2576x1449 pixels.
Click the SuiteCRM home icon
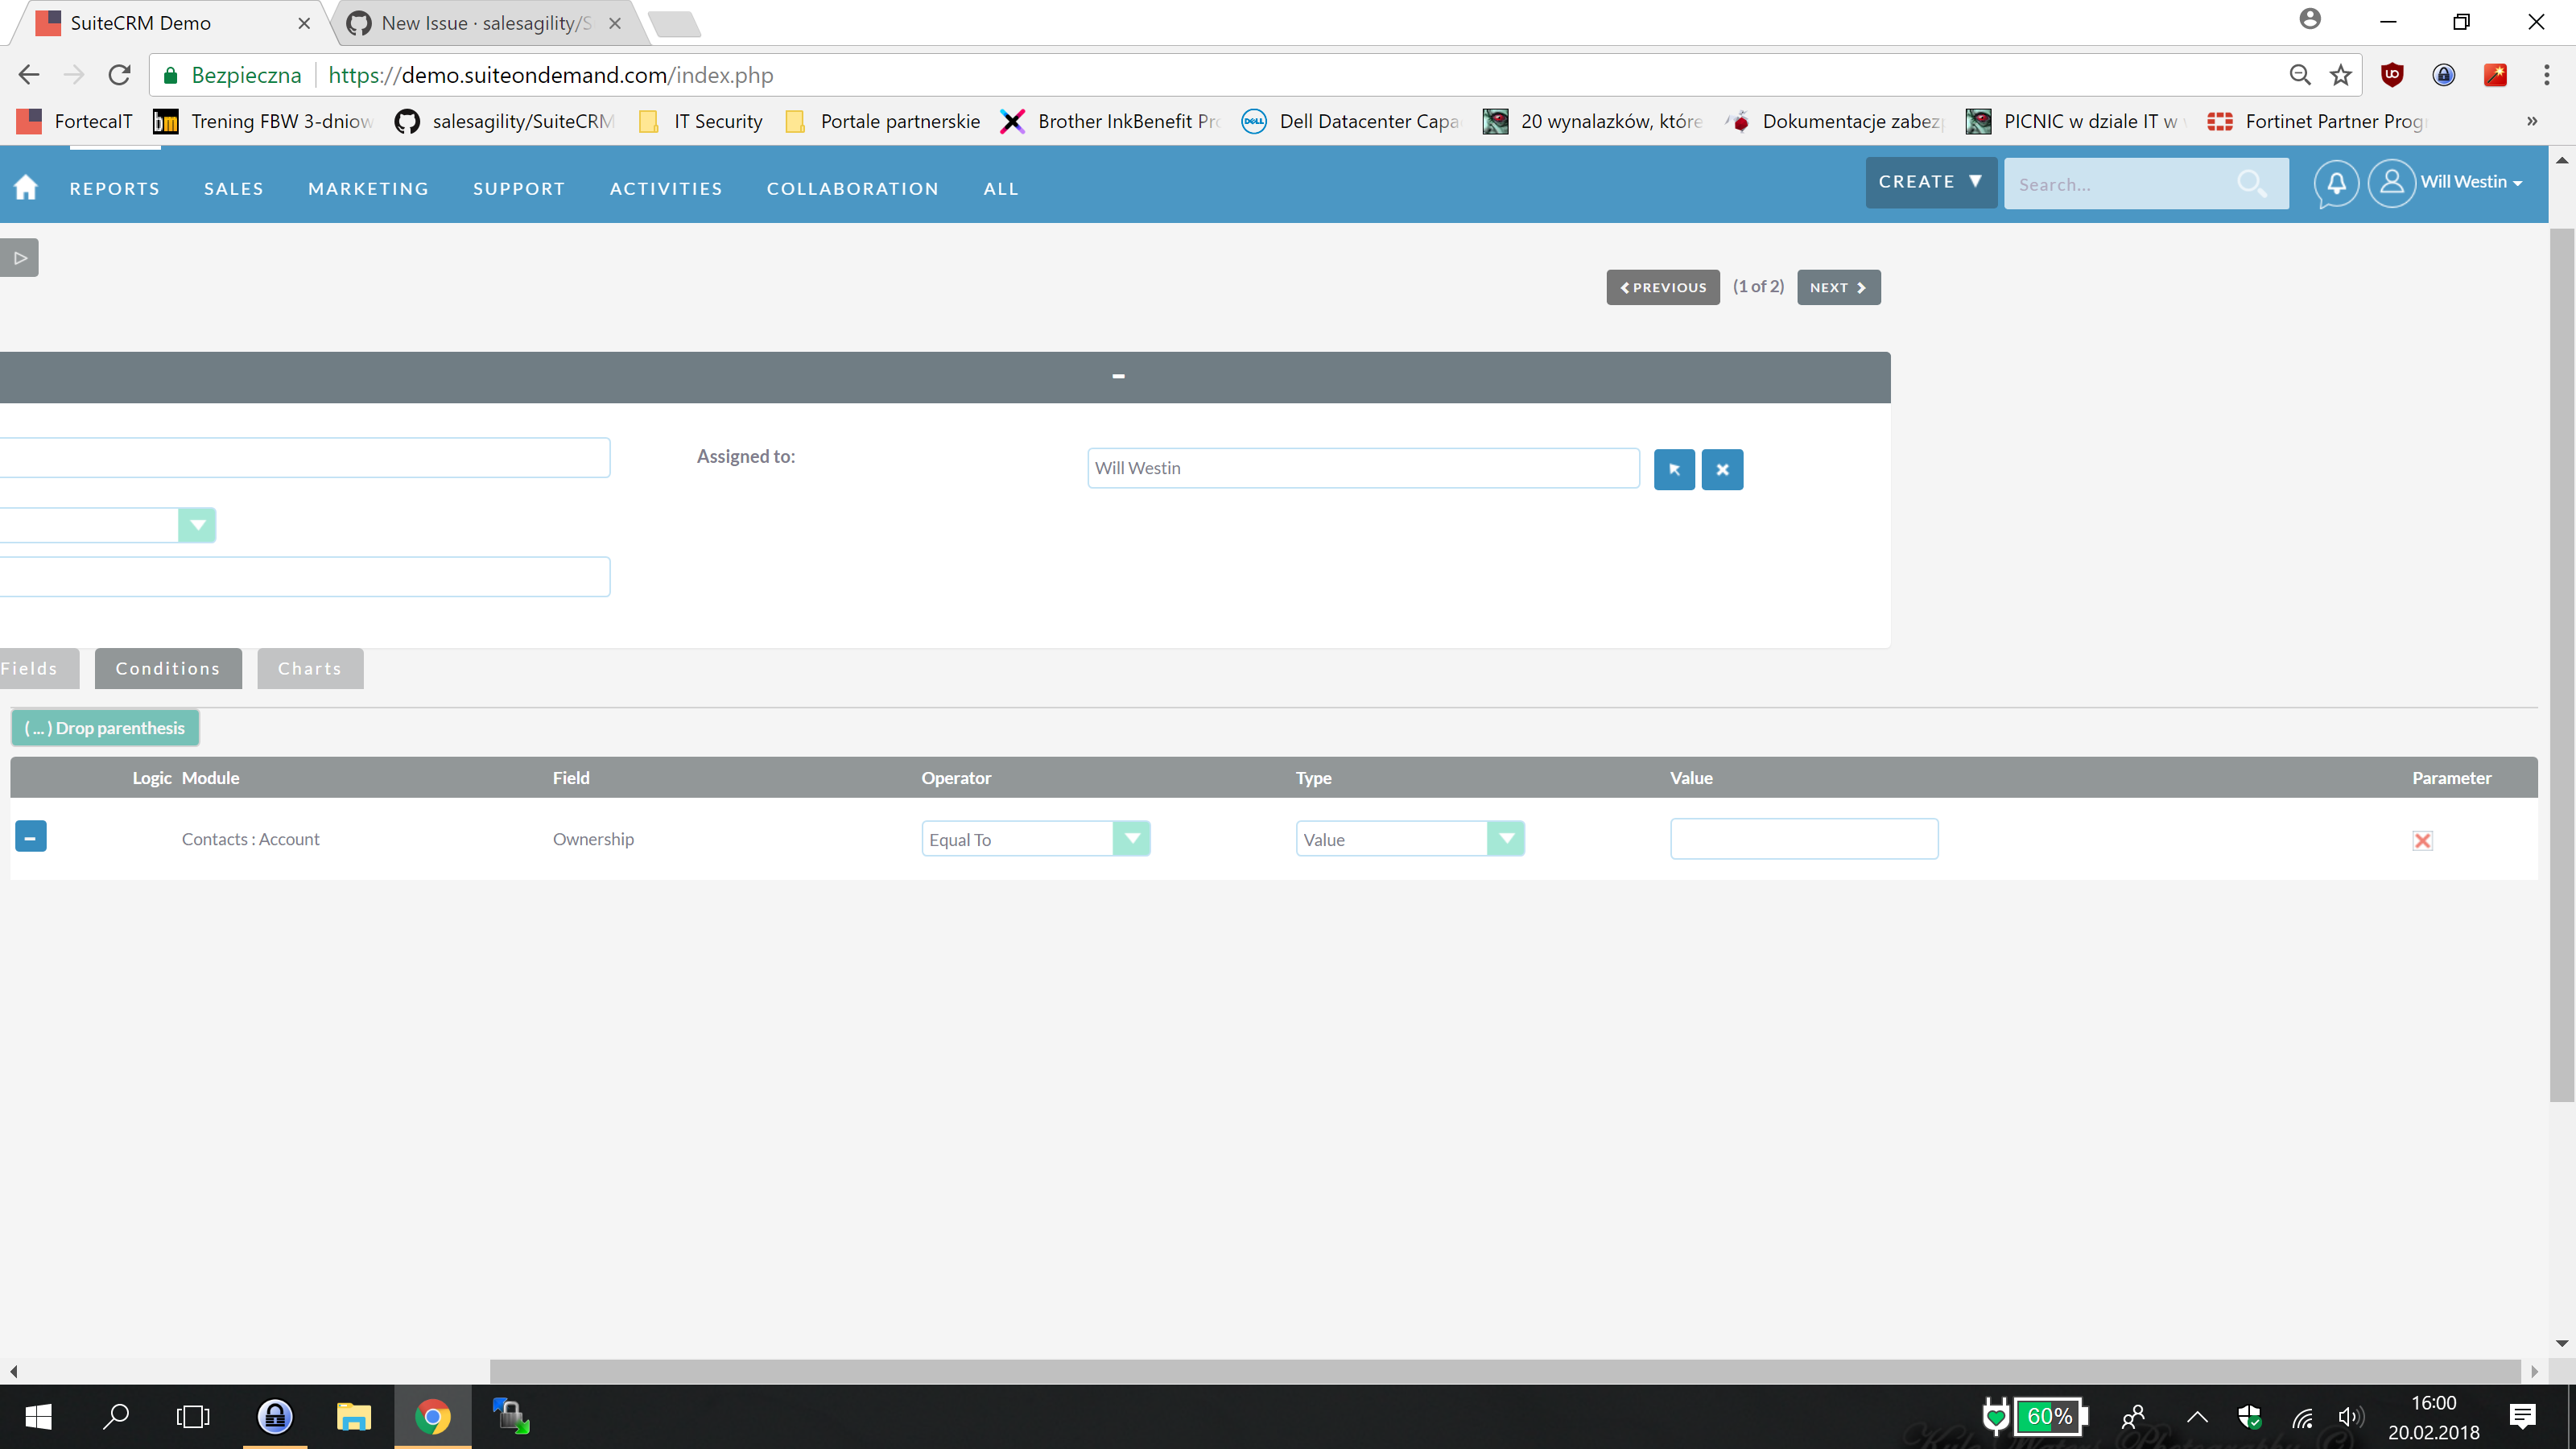[25, 186]
